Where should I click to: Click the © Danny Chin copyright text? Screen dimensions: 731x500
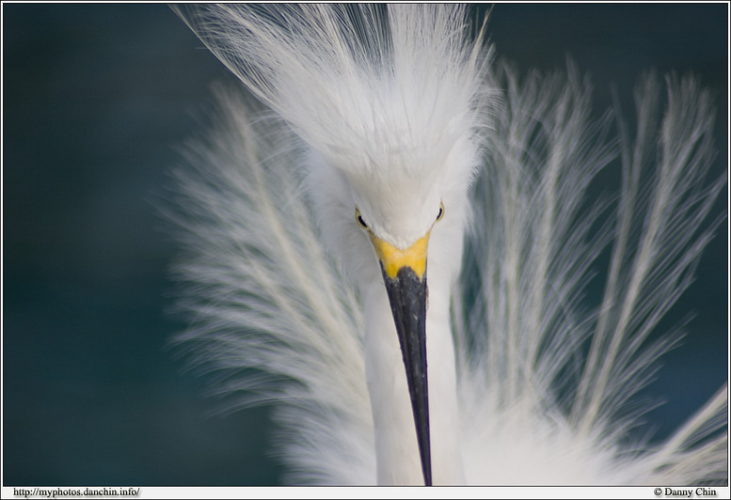684,492
